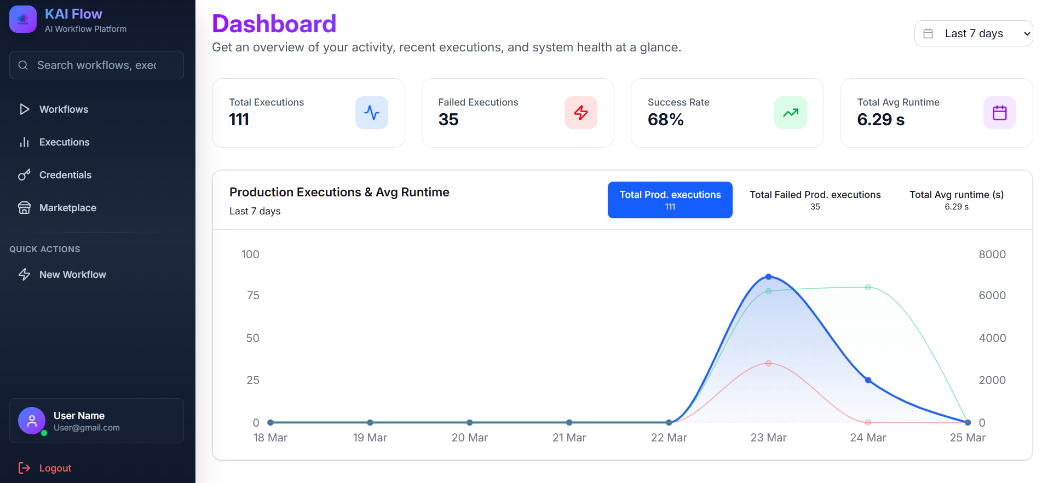Image resolution: width=1042 pixels, height=483 pixels.
Task: Toggle the Total Avg runtime series
Action: [x=956, y=200]
